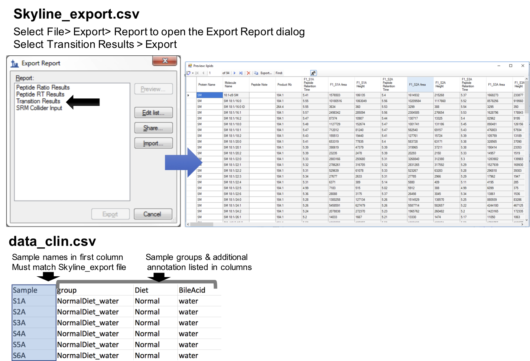Click the Molecule Name column header
Screen dimensions: 530x361
(236, 85)
